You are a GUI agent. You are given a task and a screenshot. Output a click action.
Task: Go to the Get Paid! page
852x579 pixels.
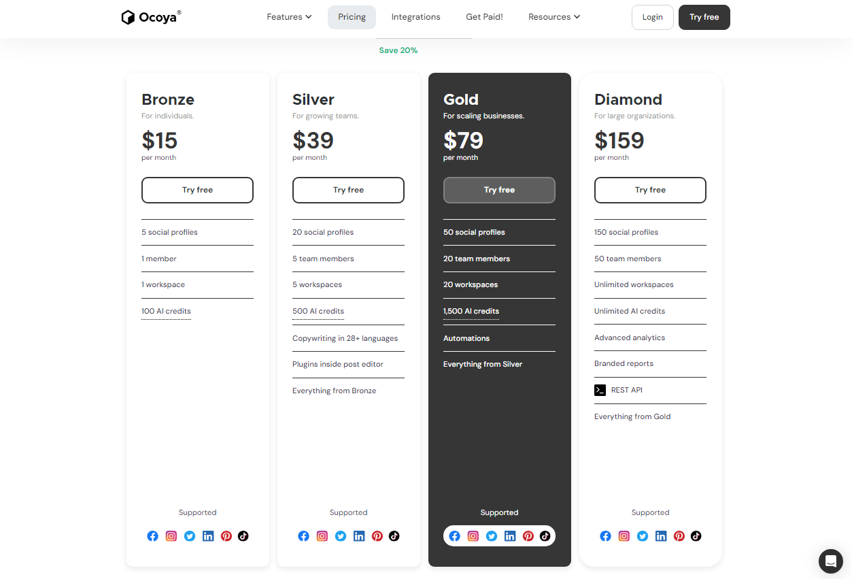tap(484, 17)
